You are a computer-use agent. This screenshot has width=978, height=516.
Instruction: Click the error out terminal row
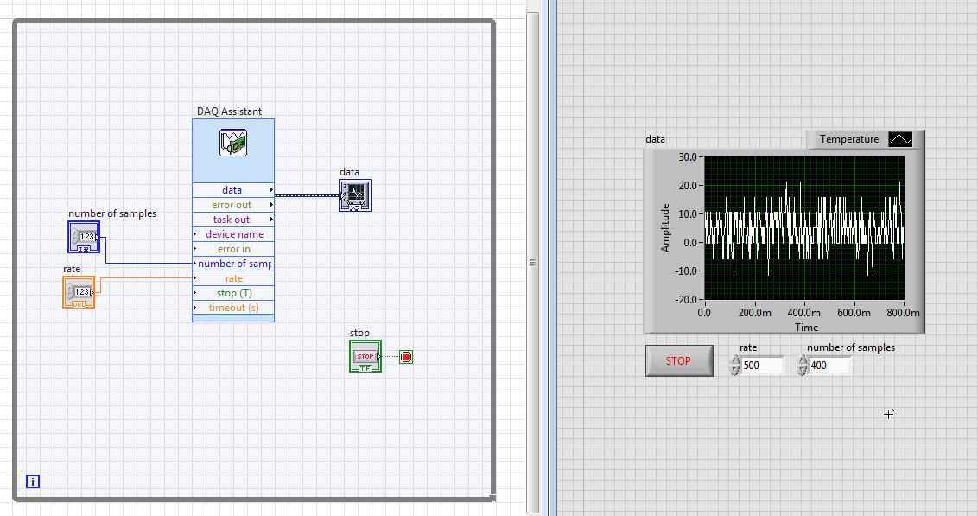click(232, 205)
